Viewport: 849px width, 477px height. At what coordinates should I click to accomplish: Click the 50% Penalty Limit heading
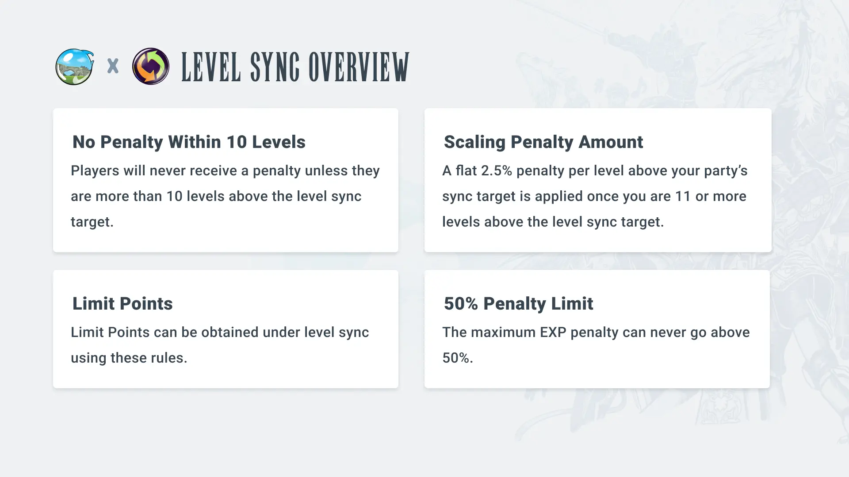[x=518, y=304]
